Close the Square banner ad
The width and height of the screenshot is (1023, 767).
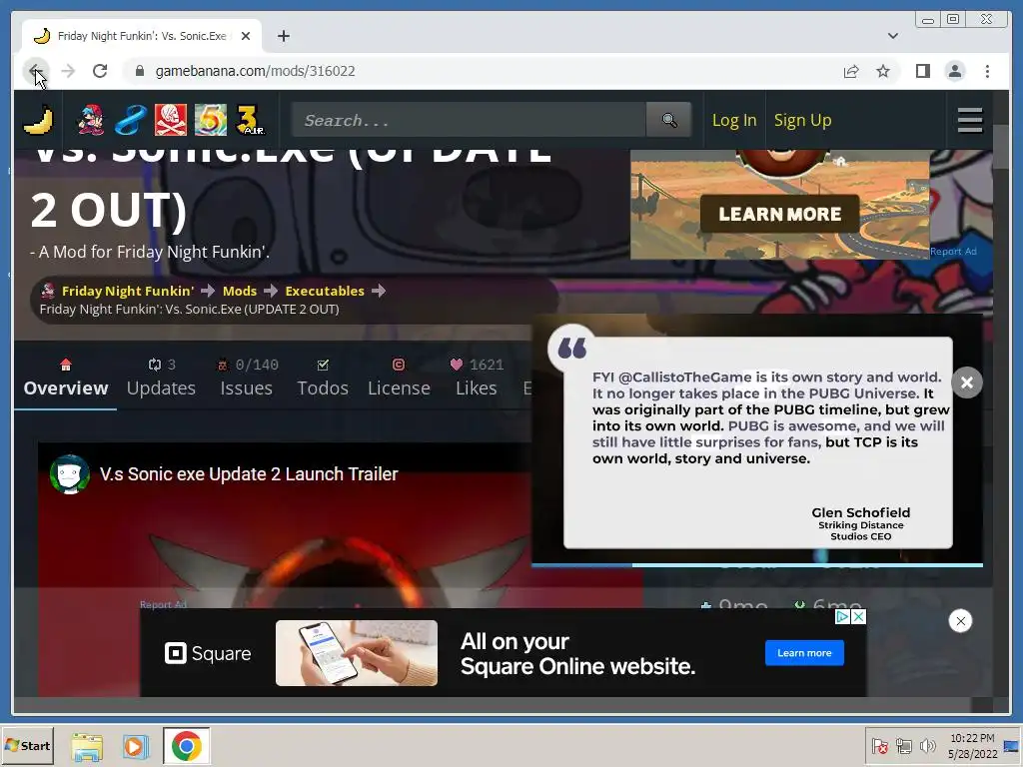[960, 621]
